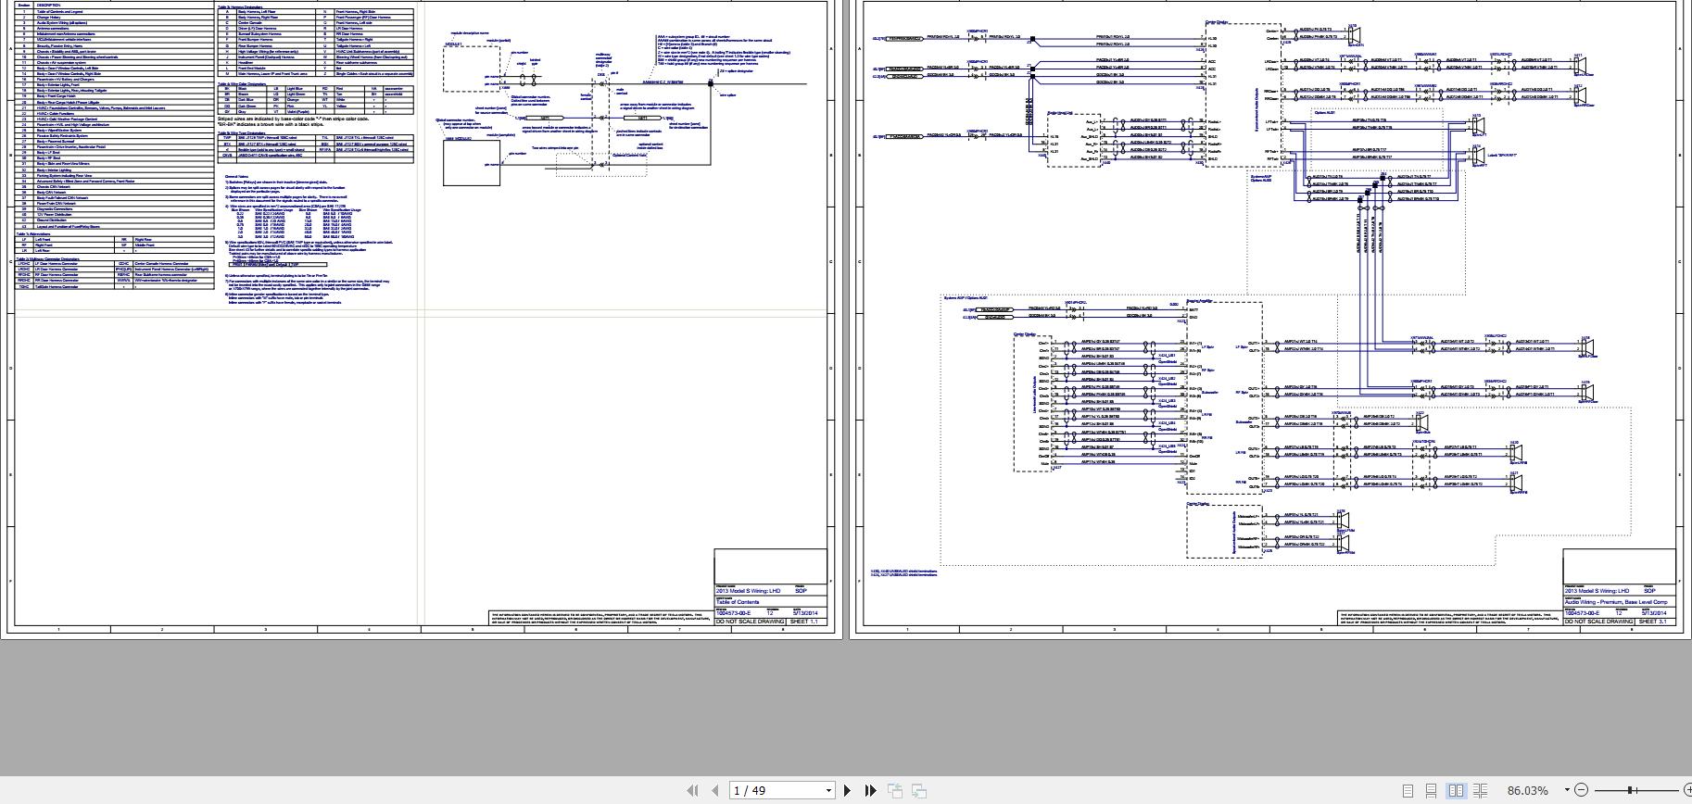The height and width of the screenshot is (804, 1692).
Task: Click the zoom out minus button
Action: point(1582,790)
